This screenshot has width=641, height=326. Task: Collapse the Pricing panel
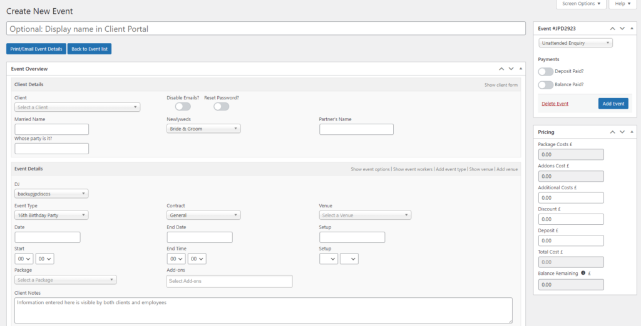[x=632, y=132]
